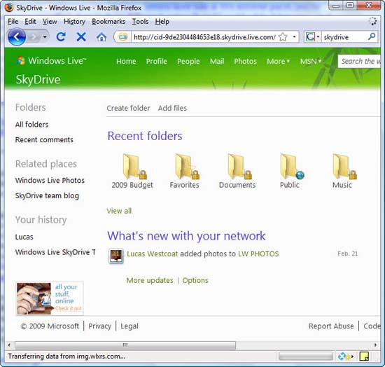Click Create folder
This screenshot has width=385, height=367.
point(128,108)
